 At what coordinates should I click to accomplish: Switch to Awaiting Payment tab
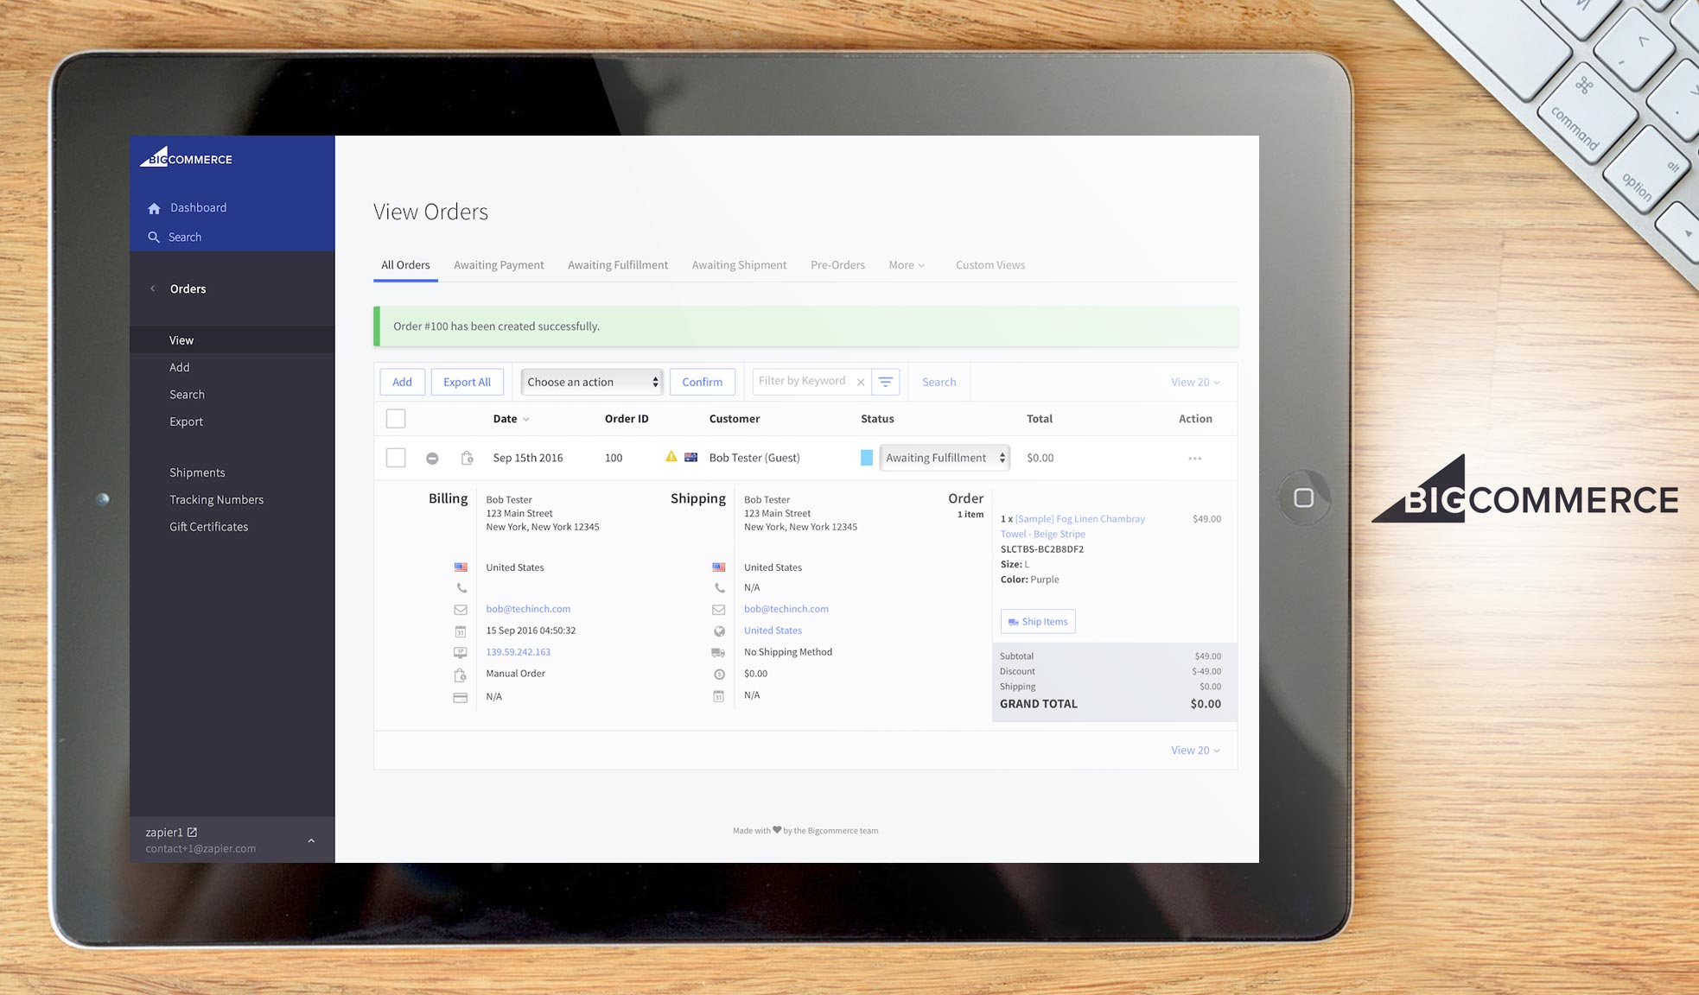(x=499, y=265)
